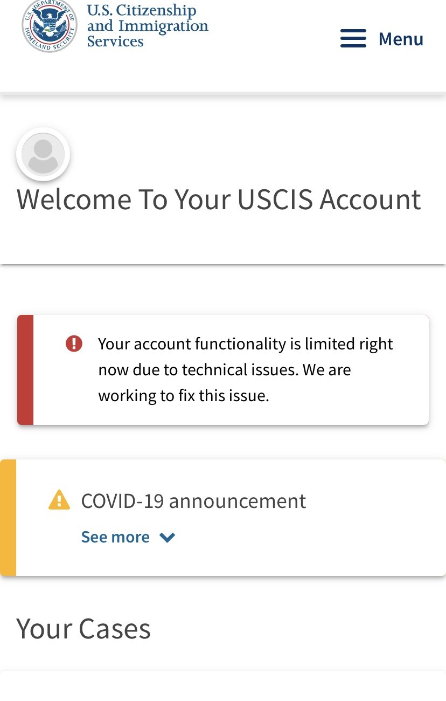This screenshot has height=701, width=446.
Task: Click the 'and Immigration' logo text line
Action: 148,26
